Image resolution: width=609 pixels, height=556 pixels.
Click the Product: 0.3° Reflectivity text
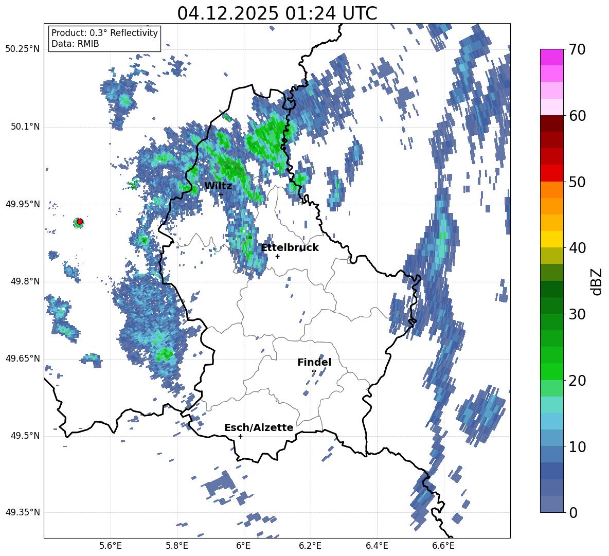point(104,33)
